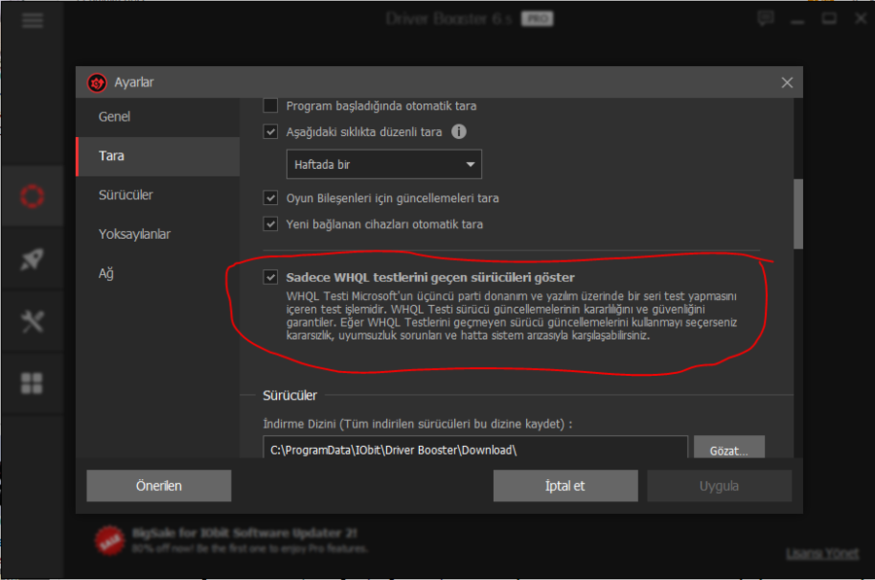Click the info icon next to scheduled scan
The width and height of the screenshot is (875, 580).
(459, 131)
